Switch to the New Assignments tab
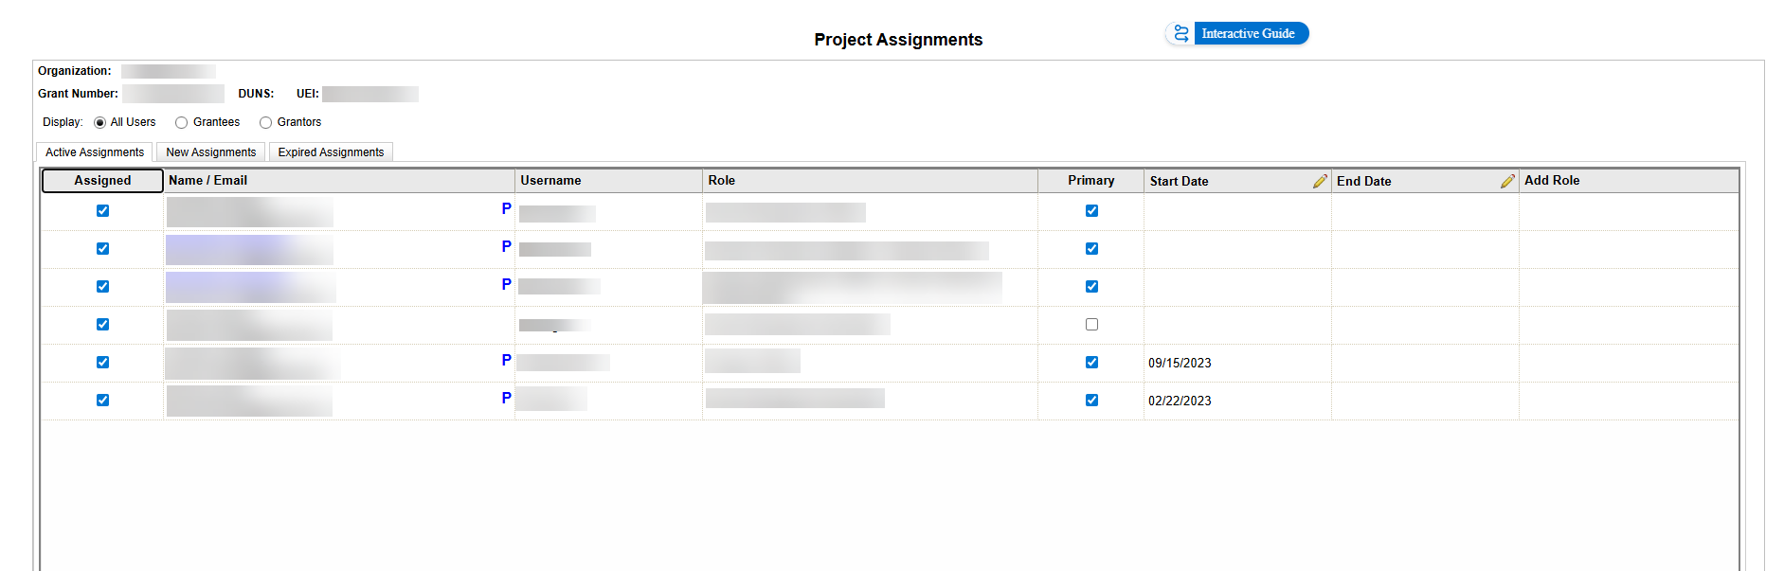Image resolution: width=1784 pixels, height=571 pixels. (210, 152)
